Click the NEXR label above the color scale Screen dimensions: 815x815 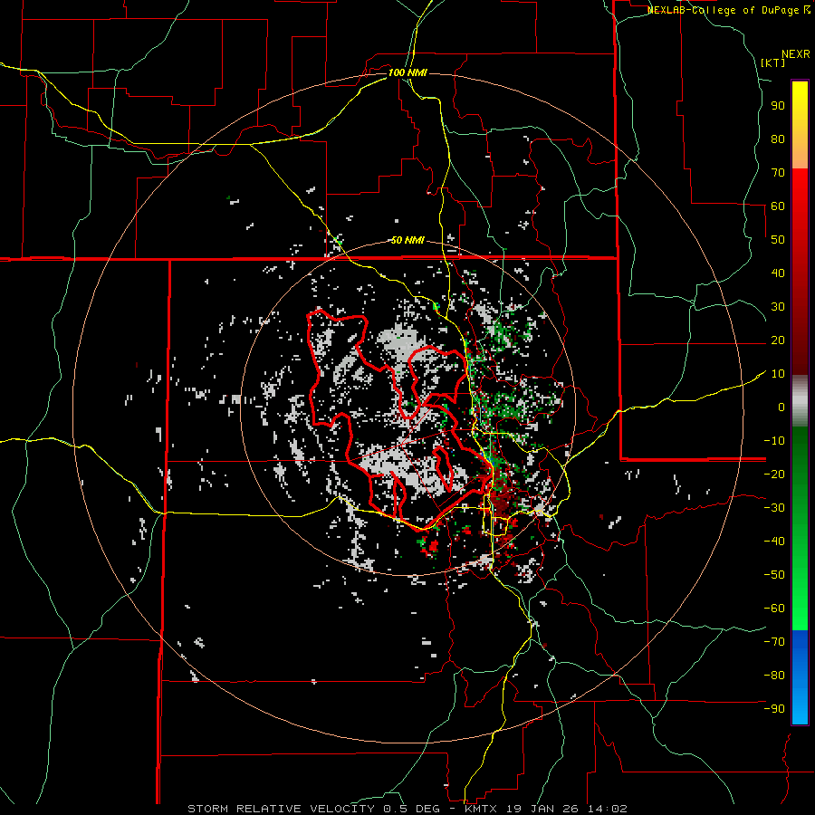tap(796, 53)
